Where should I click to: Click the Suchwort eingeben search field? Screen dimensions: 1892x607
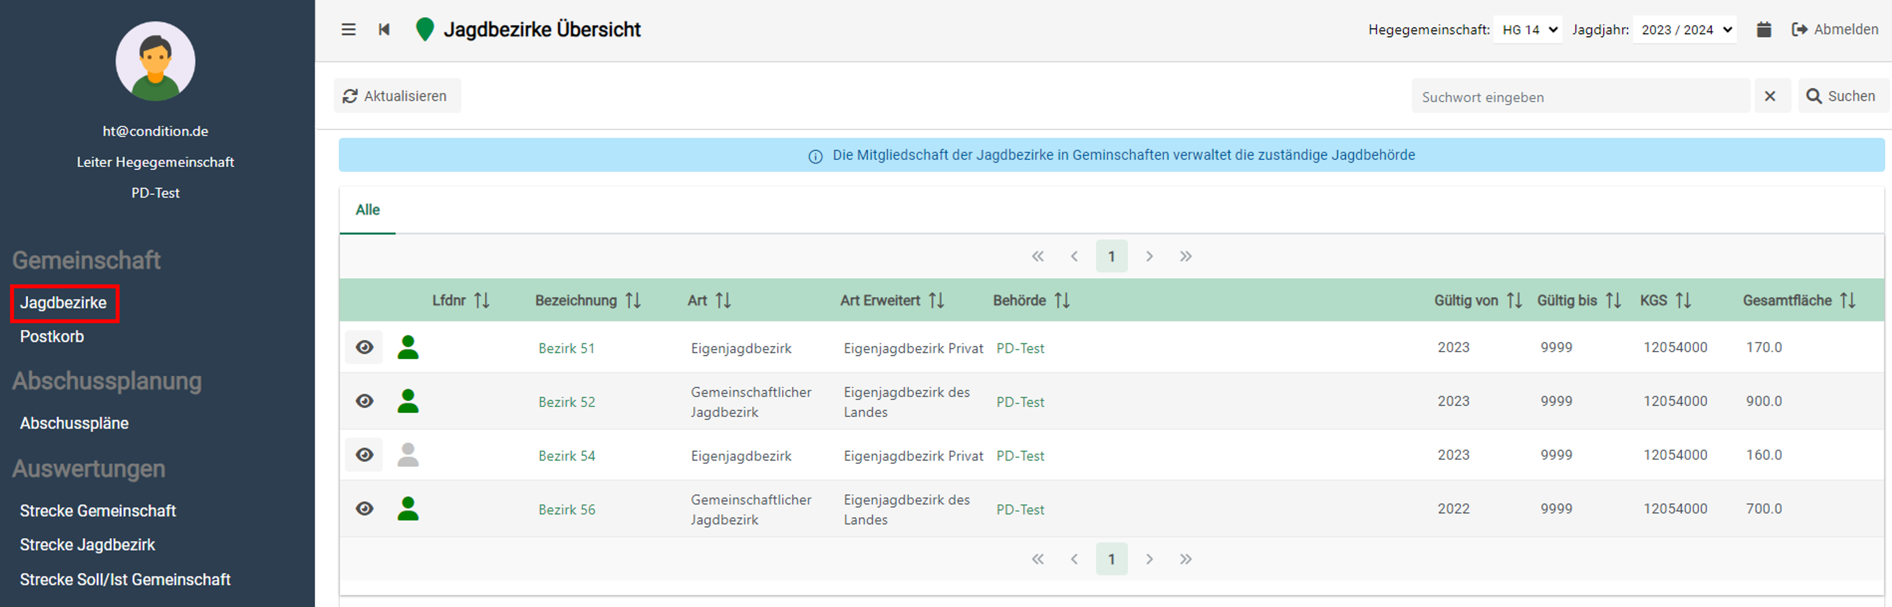click(x=1579, y=97)
